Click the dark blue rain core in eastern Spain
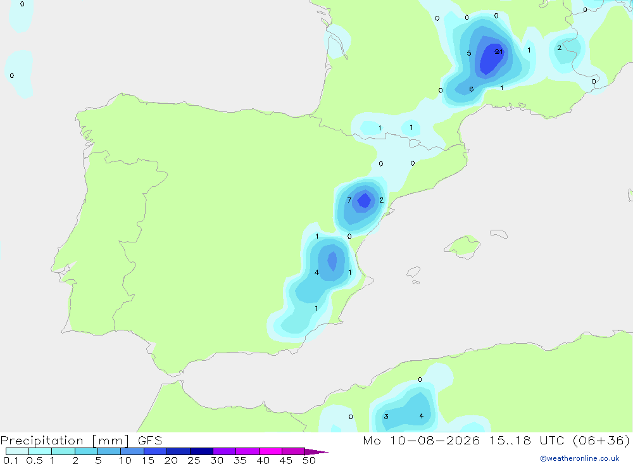 click(364, 200)
